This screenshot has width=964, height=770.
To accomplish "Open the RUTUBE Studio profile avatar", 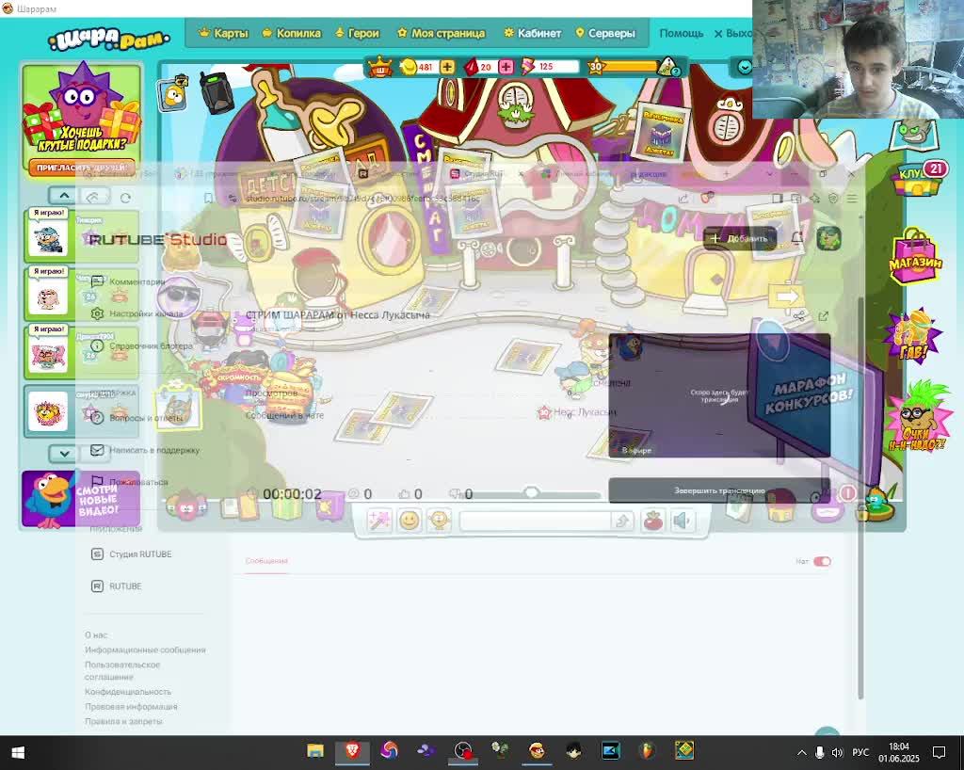I will pos(828,238).
